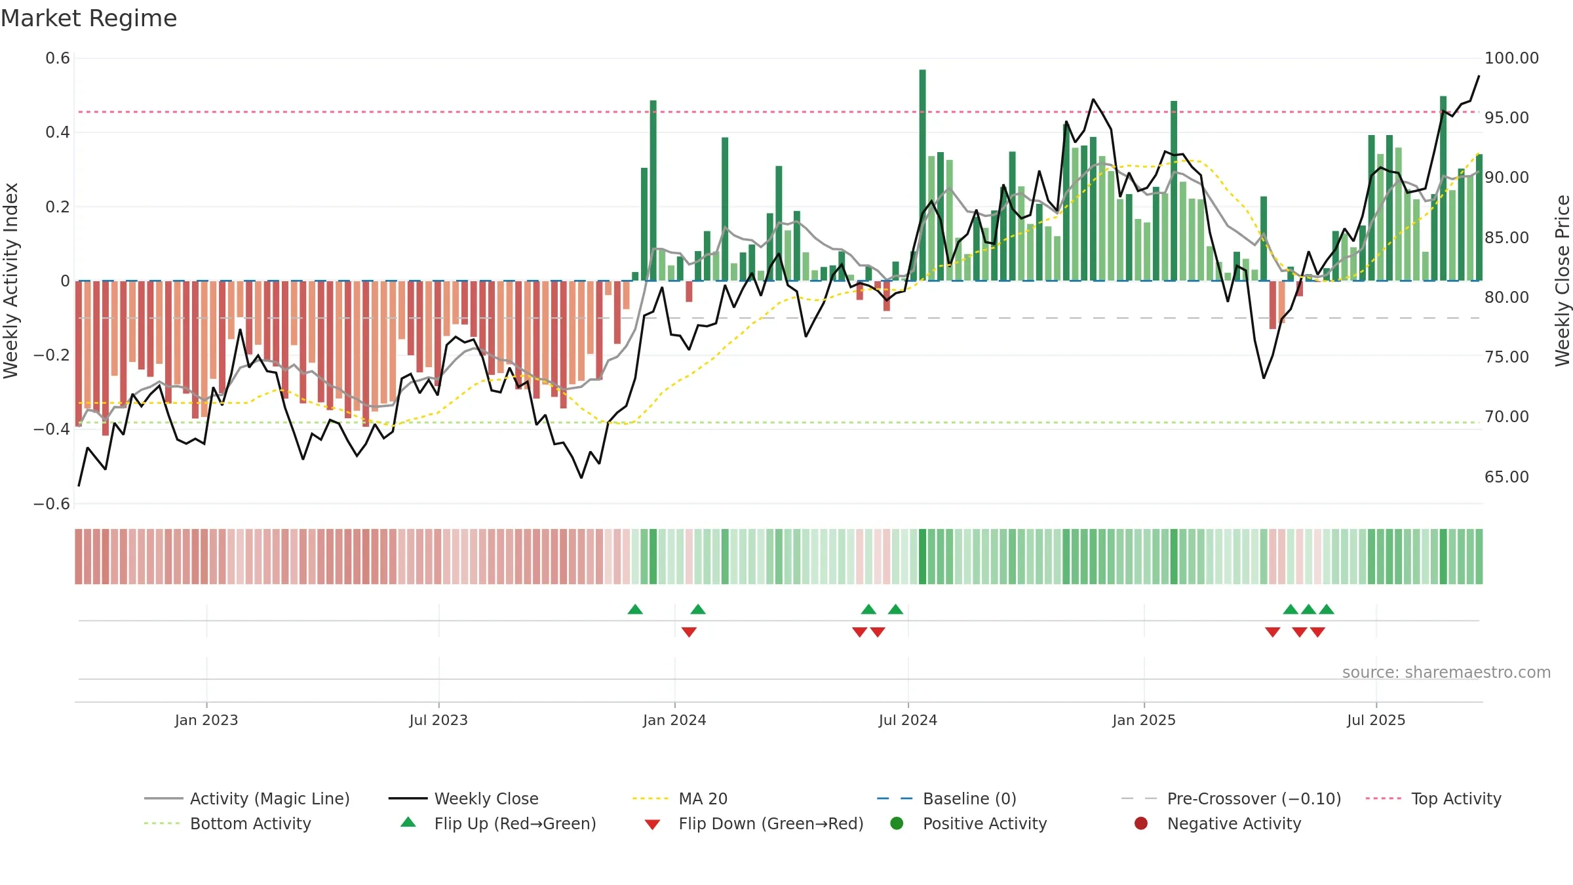1573x885 pixels.
Task: Click the Negative Activity red dot legend icon
Action: pyautogui.click(x=1141, y=823)
